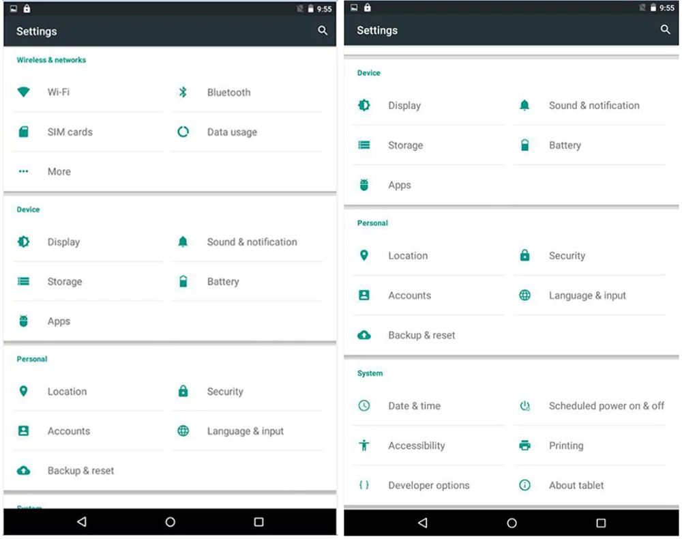Open Apps label in left screen
The image size is (682, 539).
[59, 321]
